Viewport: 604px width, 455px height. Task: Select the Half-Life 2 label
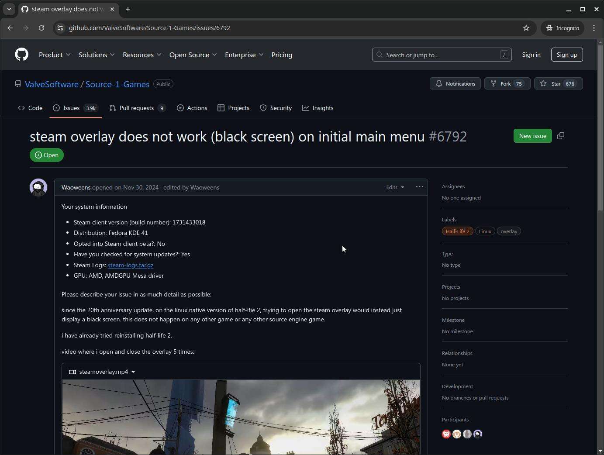pos(457,231)
